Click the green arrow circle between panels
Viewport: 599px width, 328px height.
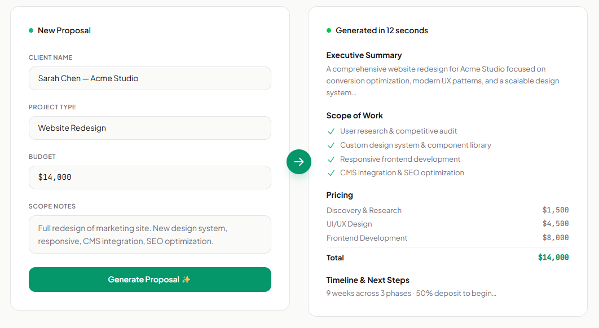(298, 162)
